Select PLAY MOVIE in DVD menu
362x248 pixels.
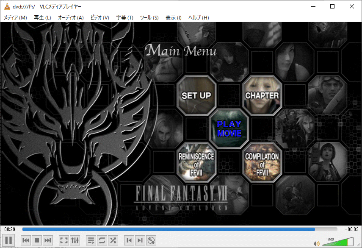coord(229,128)
